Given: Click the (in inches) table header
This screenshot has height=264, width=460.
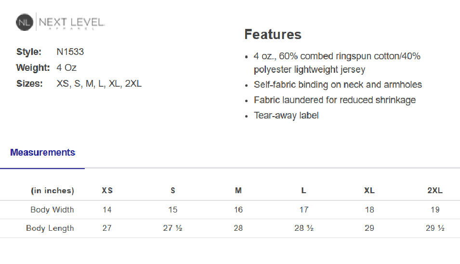Looking at the screenshot, I should pyautogui.click(x=53, y=190).
